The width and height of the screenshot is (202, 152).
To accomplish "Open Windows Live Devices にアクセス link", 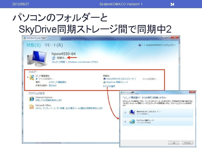I will (83, 62).
